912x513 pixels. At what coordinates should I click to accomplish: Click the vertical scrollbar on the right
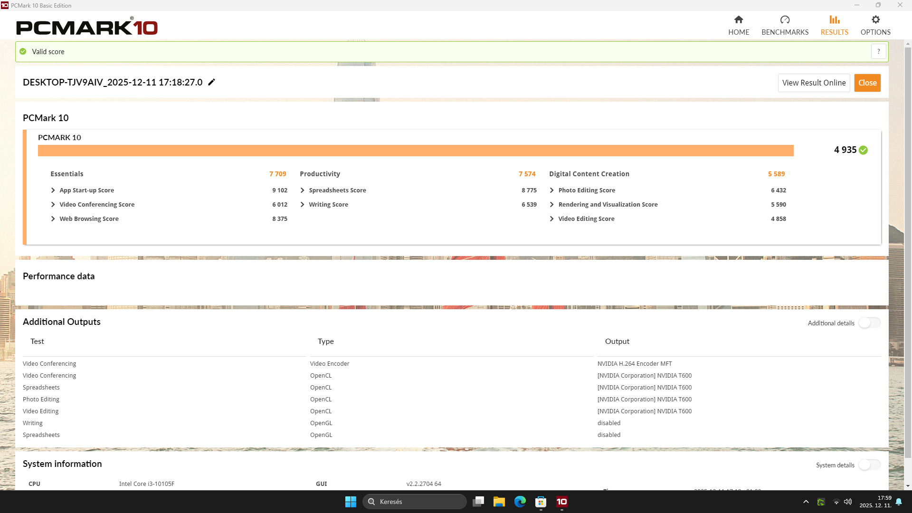coord(908,252)
